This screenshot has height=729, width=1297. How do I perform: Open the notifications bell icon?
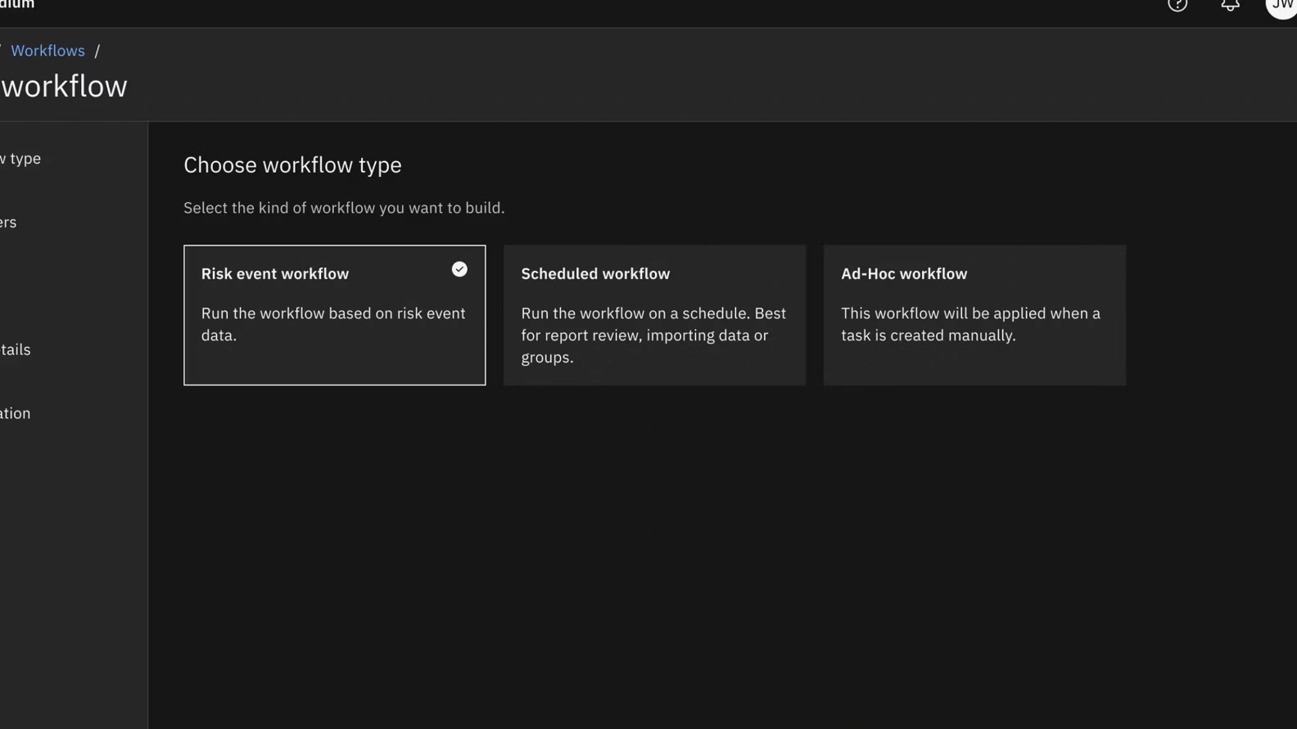click(x=1230, y=5)
